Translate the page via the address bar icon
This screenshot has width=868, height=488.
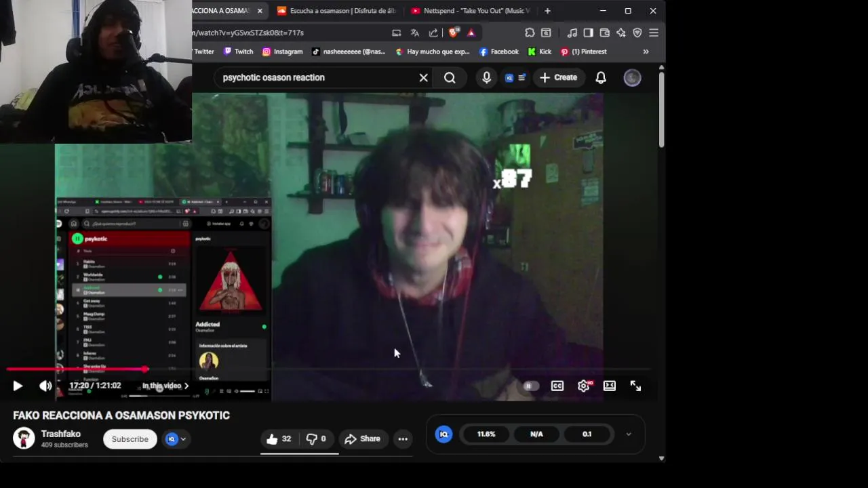[x=415, y=33]
